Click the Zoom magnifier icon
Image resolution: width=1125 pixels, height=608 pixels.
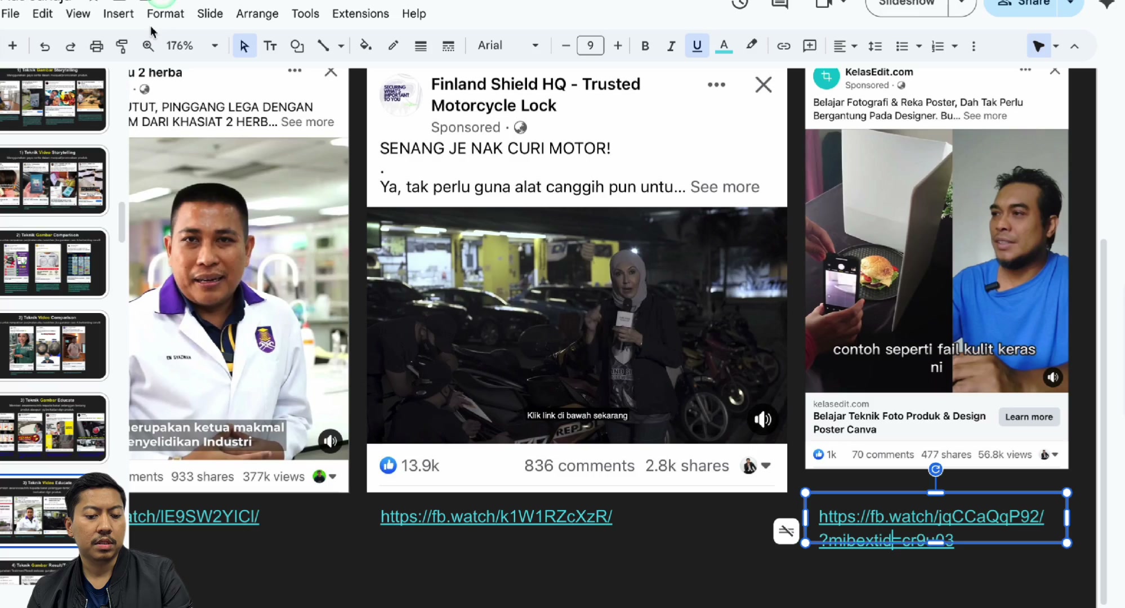click(148, 46)
